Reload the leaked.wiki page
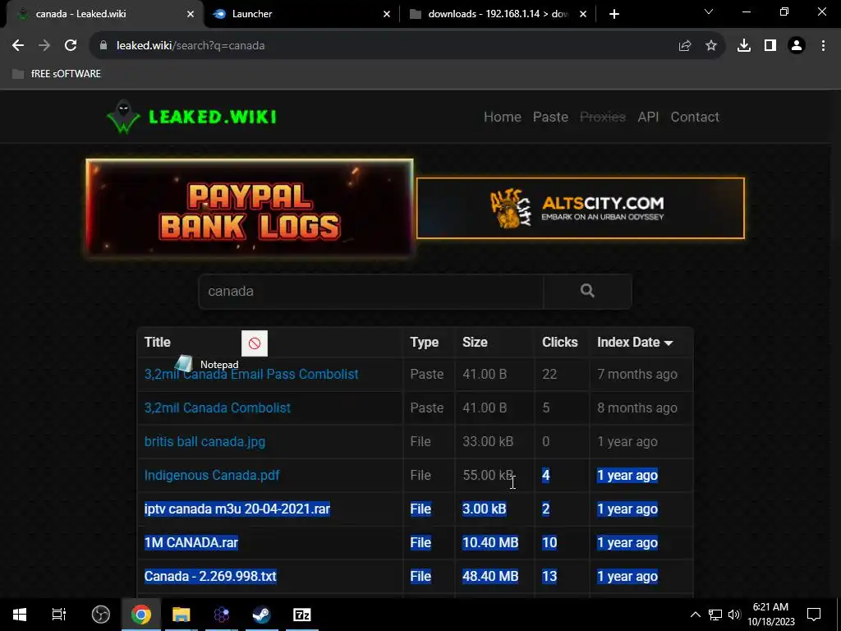The width and height of the screenshot is (841, 631). coord(71,46)
